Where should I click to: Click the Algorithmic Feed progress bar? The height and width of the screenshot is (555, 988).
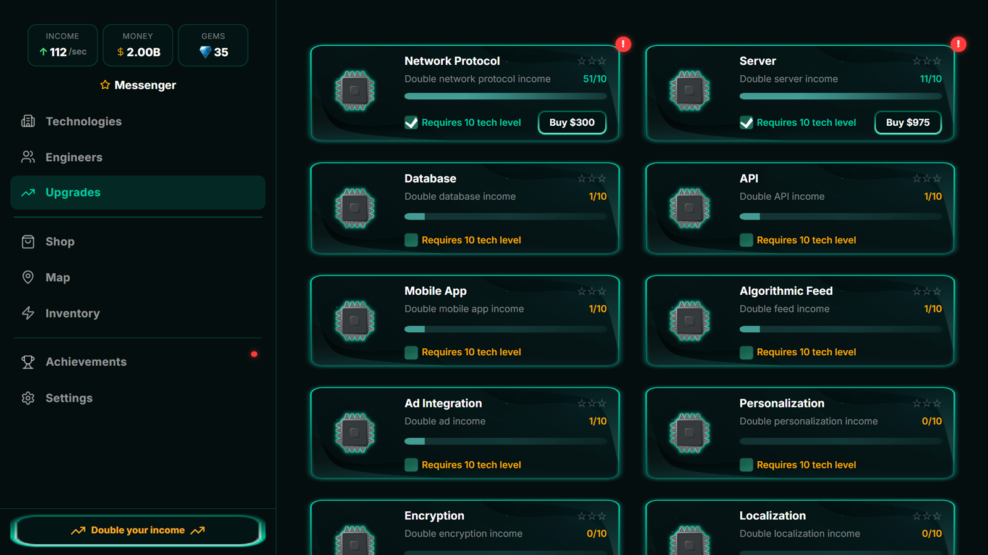(x=841, y=329)
